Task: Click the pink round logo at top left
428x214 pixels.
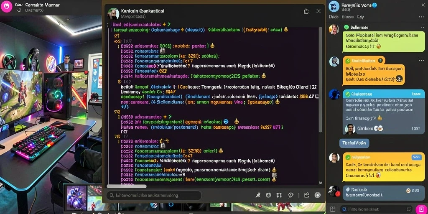Action: coord(7,6)
